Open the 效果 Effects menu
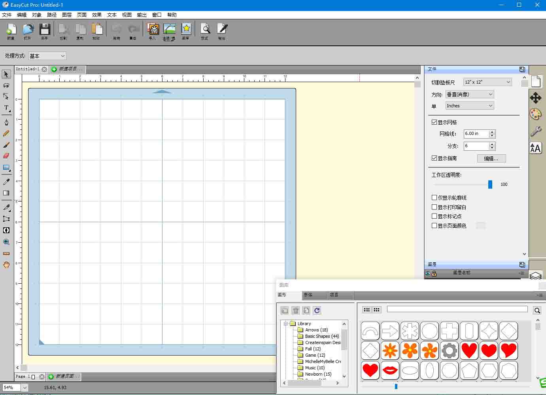The width and height of the screenshot is (546, 395). (x=97, y=15)
